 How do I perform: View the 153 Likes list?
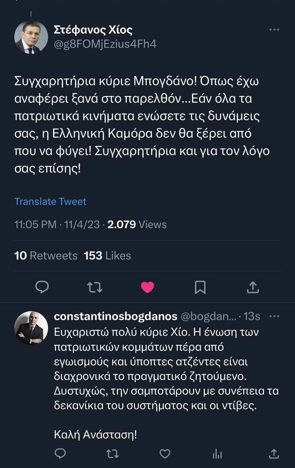[x=107, y=255]
